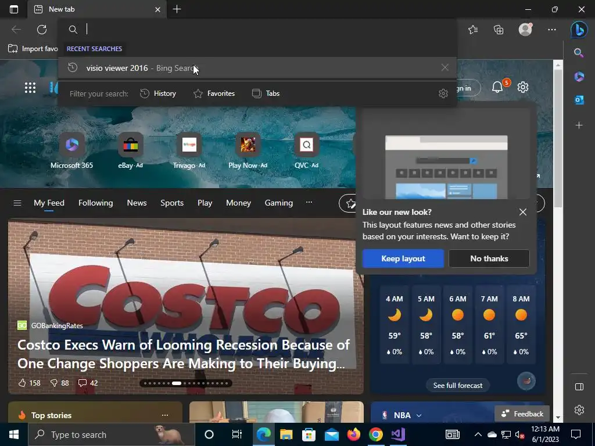The height and width of the screenshot is (446, 595).
Task: Open the Favorites star toolbar icon
Action: coord(473,30)
